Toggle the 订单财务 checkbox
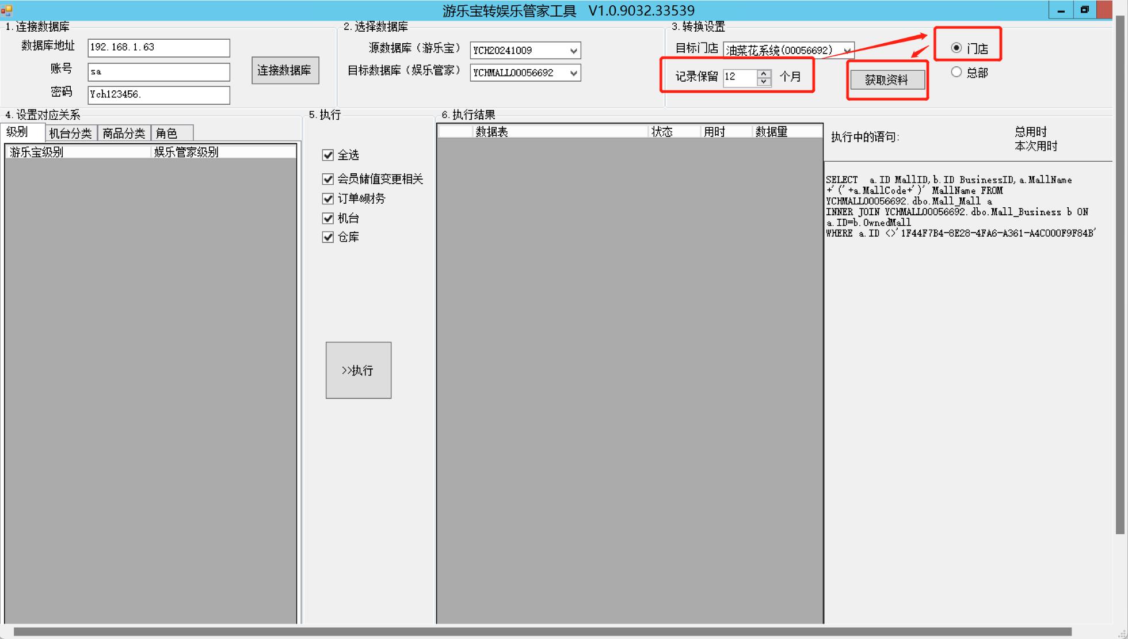Image resolution: width=1128 pixels, height=639 pixels. click(328, 199)
